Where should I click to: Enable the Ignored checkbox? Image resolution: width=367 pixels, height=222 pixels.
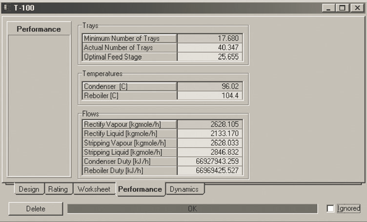pyautogui.click(x=330, y=209)
